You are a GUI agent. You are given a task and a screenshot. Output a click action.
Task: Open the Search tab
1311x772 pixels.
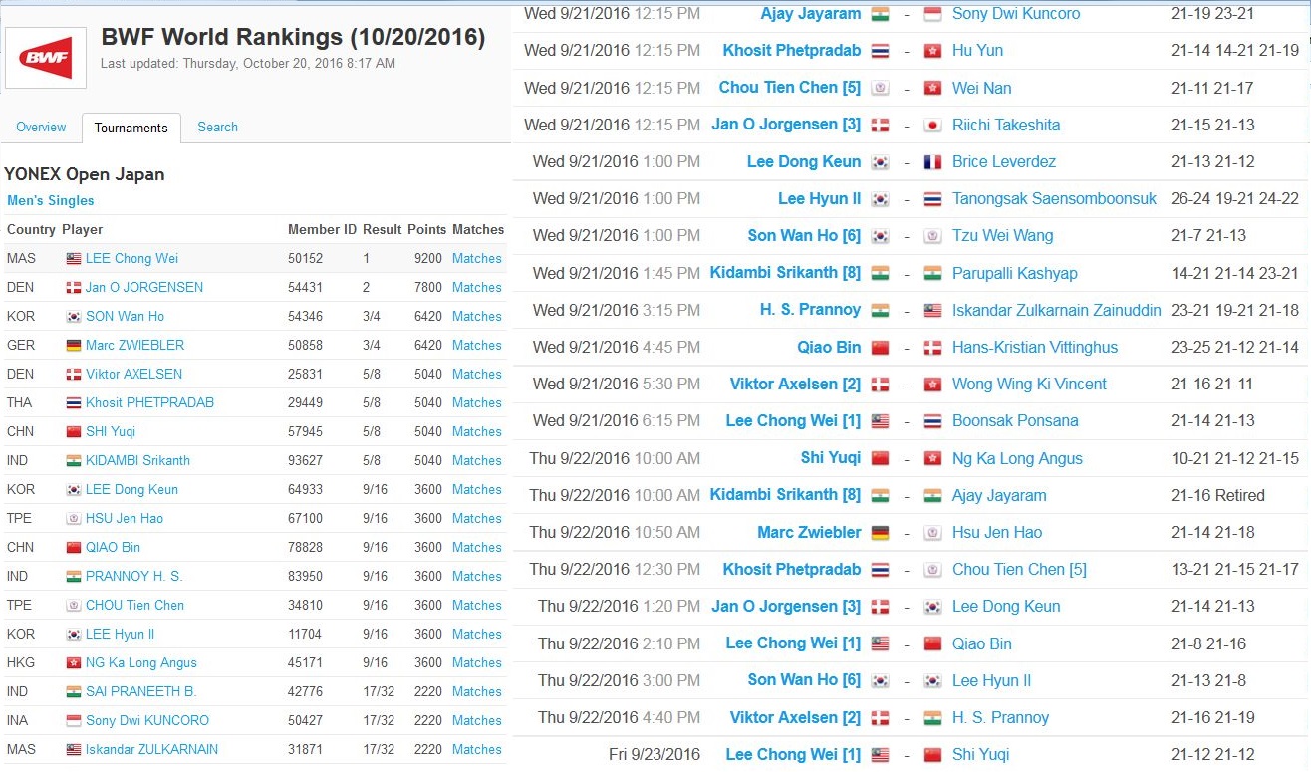coord(217,128)
